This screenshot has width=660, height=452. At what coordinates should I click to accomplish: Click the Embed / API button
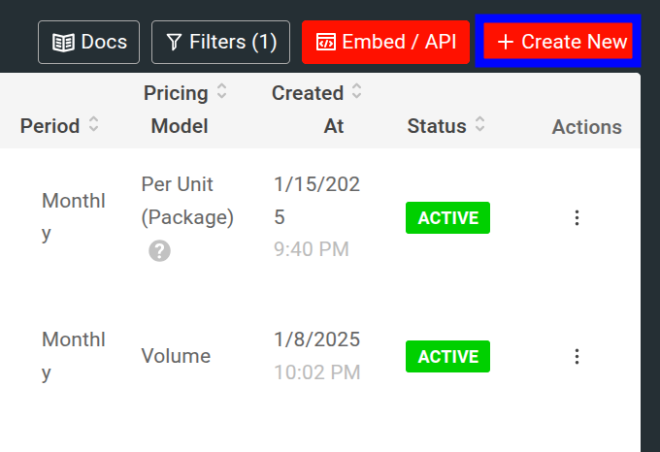point(386,43)
